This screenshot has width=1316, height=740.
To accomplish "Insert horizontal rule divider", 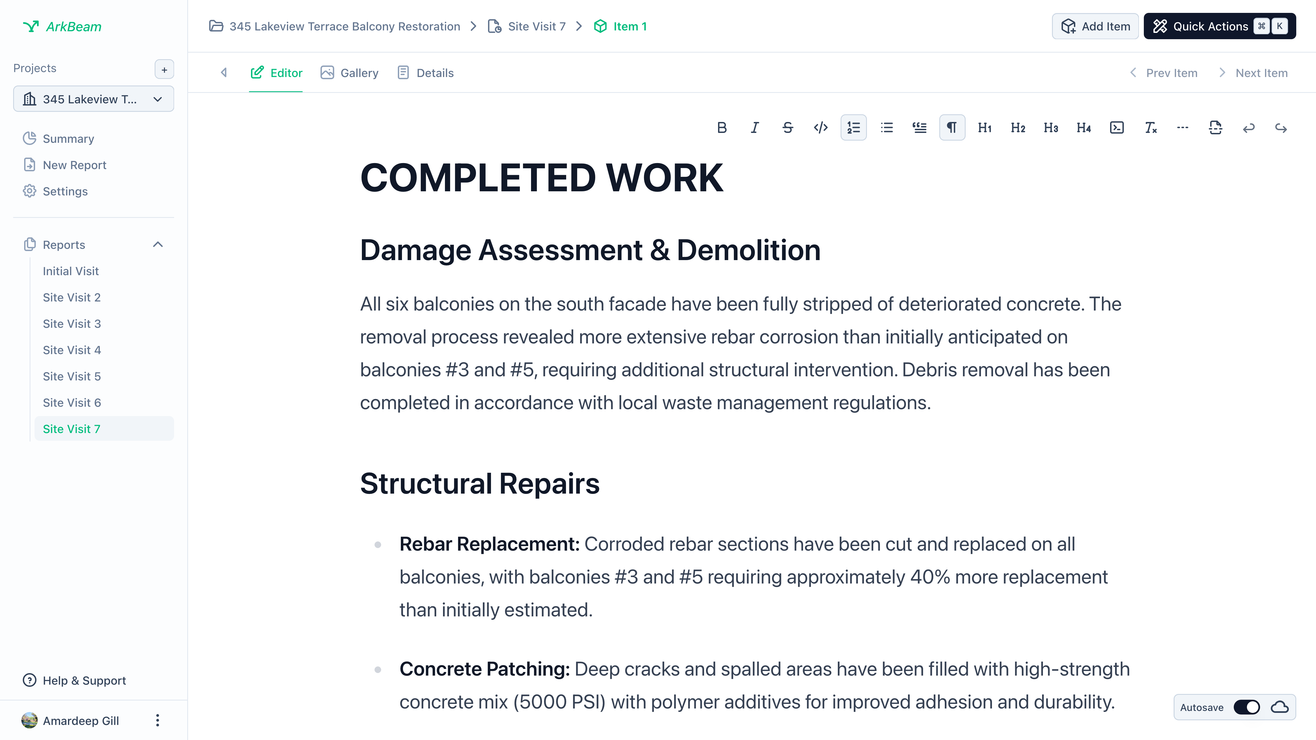I will tap(1183, 128).
